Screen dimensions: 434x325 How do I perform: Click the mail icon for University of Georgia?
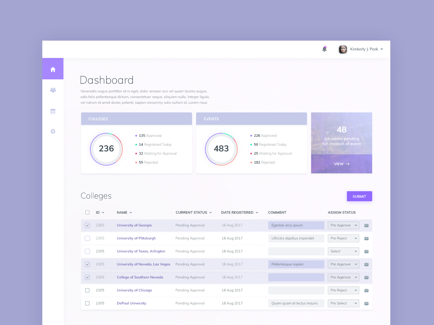tap(366, 225)
